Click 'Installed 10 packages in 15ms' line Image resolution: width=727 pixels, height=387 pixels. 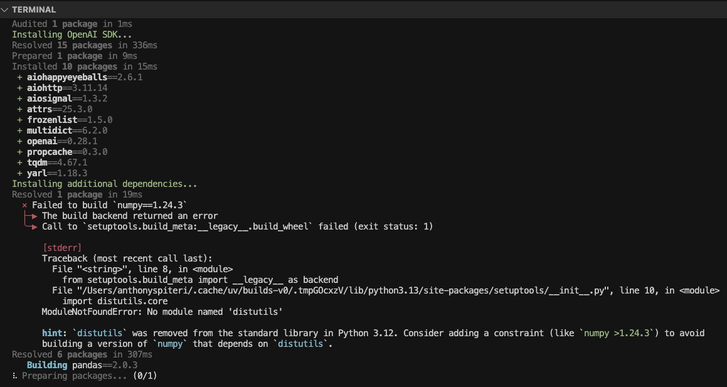click(x=85, y=66)
